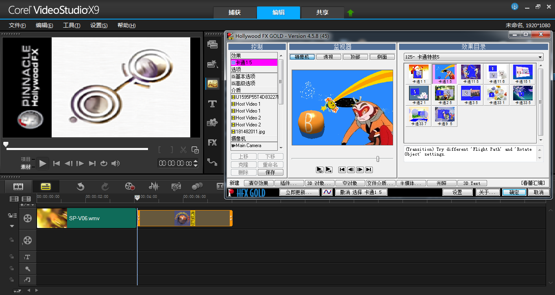
Task: Click the volume speaker icon in preview
Action: tap(116, 163)
